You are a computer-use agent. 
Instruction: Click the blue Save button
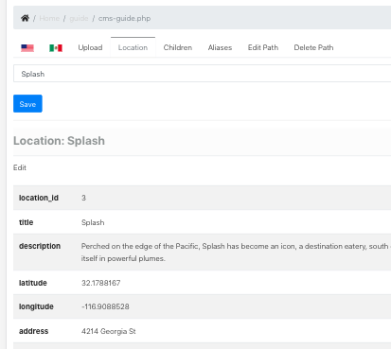click(x=27, y=104)
